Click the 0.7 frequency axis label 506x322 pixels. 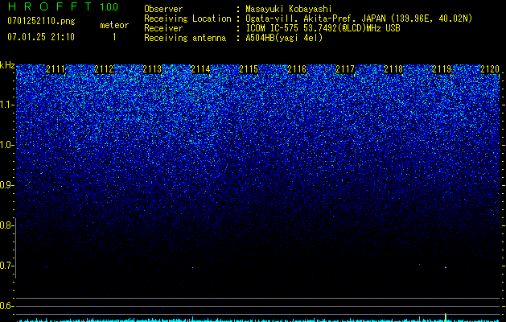6,266
